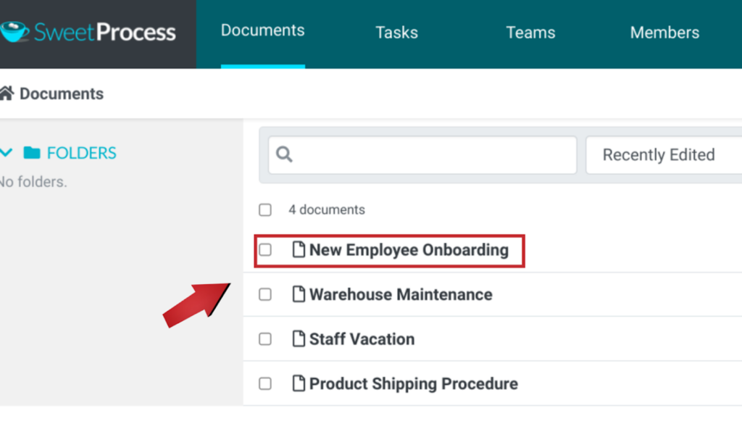Click into the documents search field
Image resolution: width=742 pixels, height=429 pixels.
coord(422,155)
